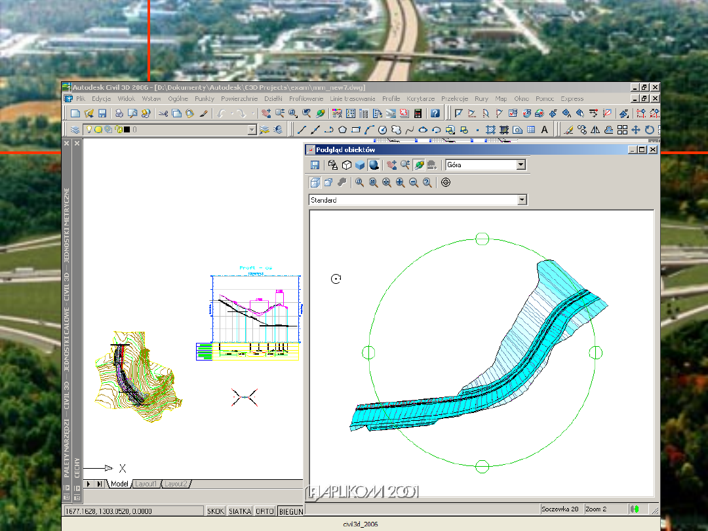Select the Move tool in the modify toolbar
This screenshot has height=531, width=708.
[635, 130]
